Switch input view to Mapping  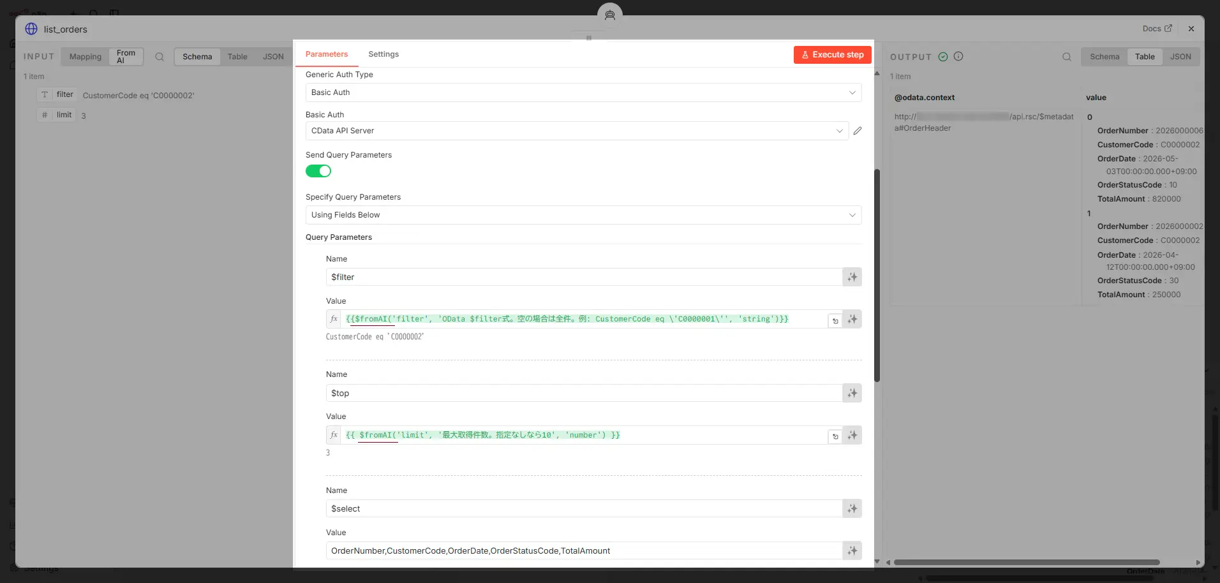86,57
